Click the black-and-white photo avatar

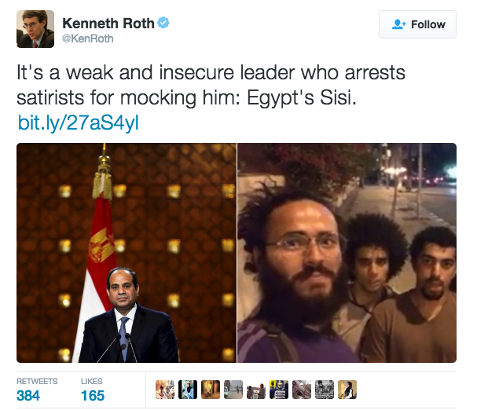325,390
